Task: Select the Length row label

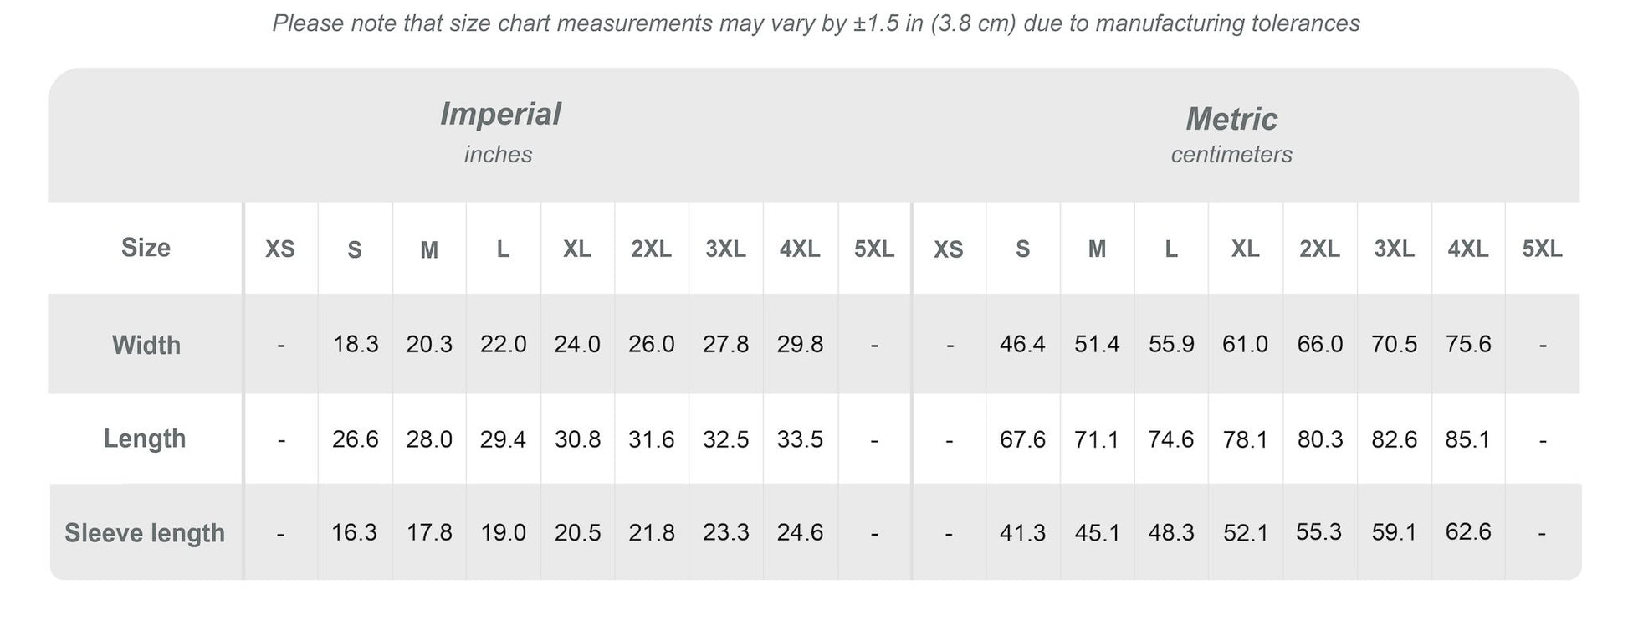Action: point(145,439)
